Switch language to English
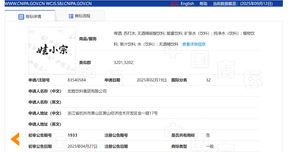 point(187,4)
